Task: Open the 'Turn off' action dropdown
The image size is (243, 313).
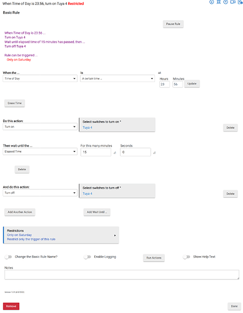Action: [x=40, y=193]
